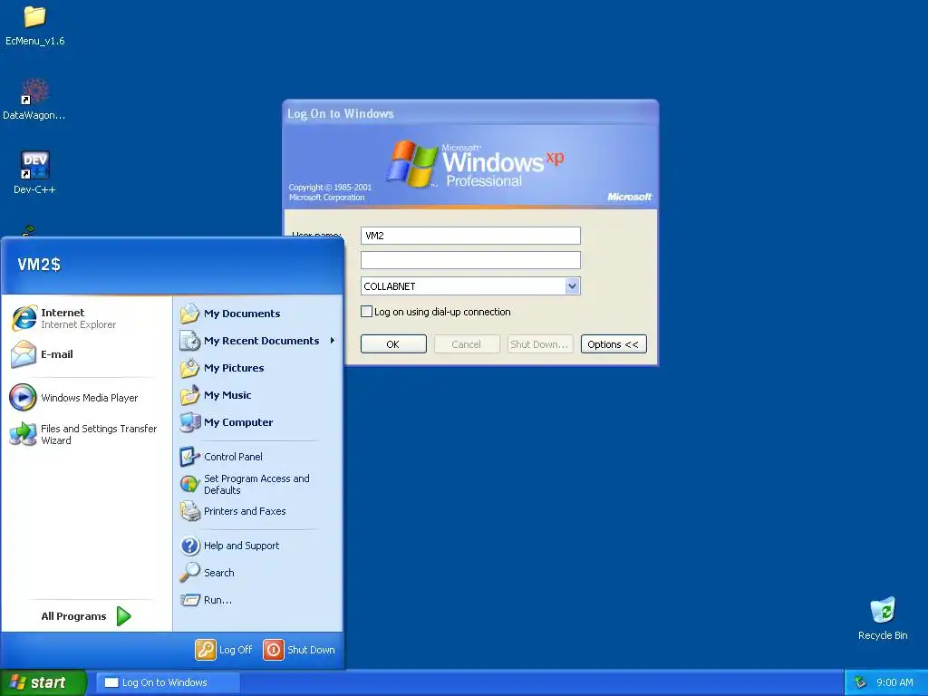Click the Internet Explorer icon in Start menu
The width and height of the screenshot is (928, 696).
click(x=24, y=318)
